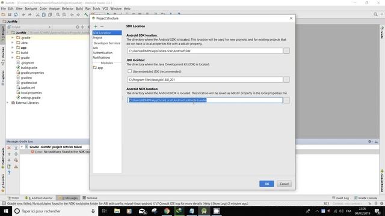Select Authentication in dialog sidebar
Viewport: 385px width, 216px height.
coord(103,53)
